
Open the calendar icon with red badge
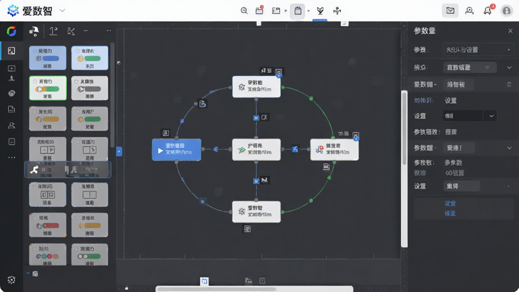click(x=259, y=10)
